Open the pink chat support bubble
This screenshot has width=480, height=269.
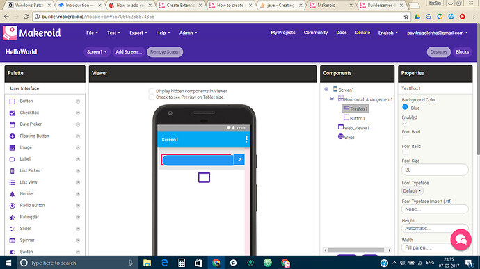(x=461, y=240)
